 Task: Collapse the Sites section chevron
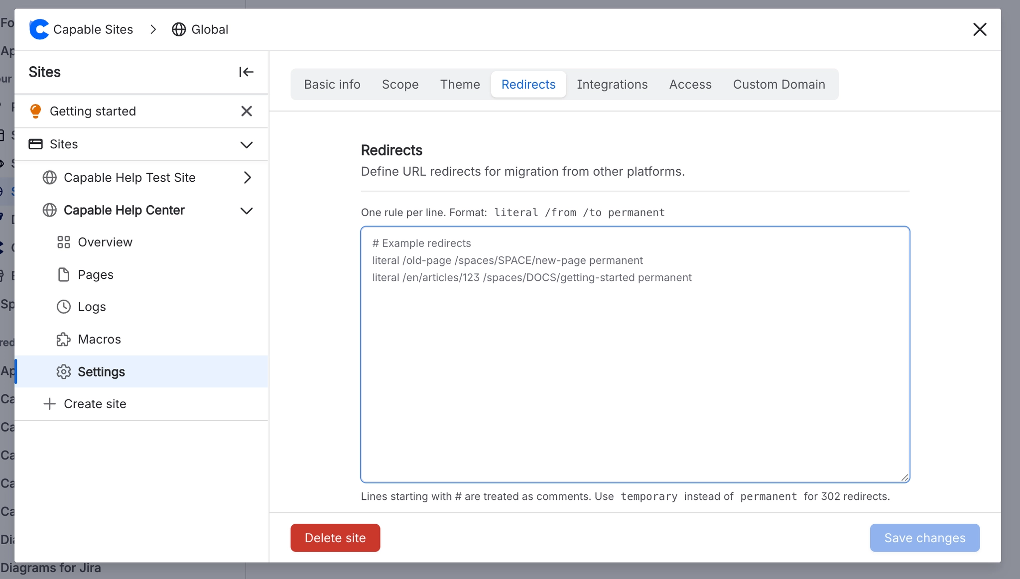[x=247, y=145]
